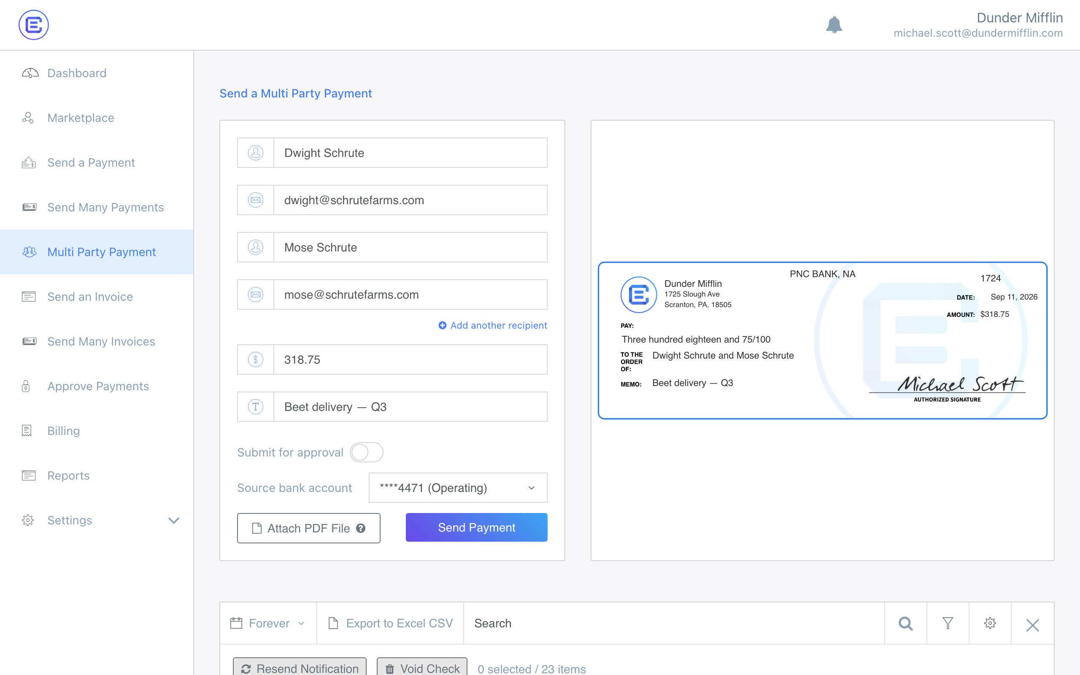This screenshot has width=1080, height=675.
Task: Click the Send Many Payments icon
Action: (x=30, y=207)
